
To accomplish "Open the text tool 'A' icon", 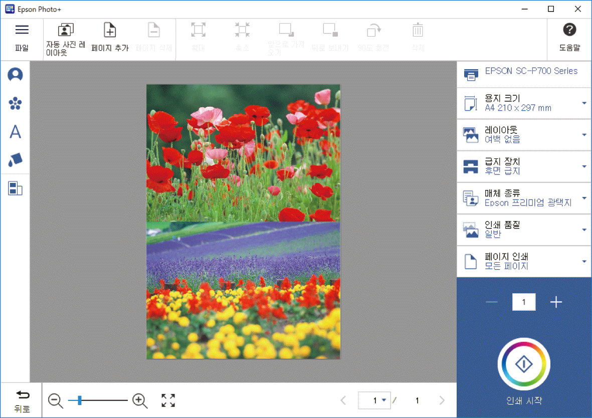I will point(16,132).
